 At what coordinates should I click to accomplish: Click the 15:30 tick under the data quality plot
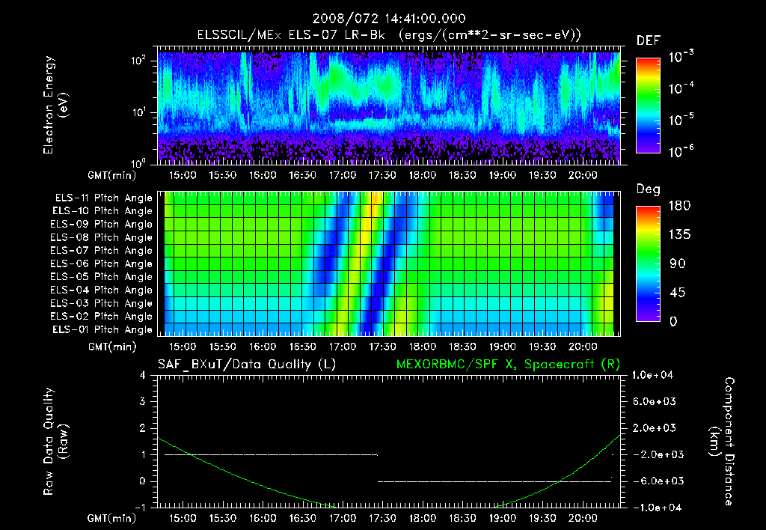[x=223, y=518]
